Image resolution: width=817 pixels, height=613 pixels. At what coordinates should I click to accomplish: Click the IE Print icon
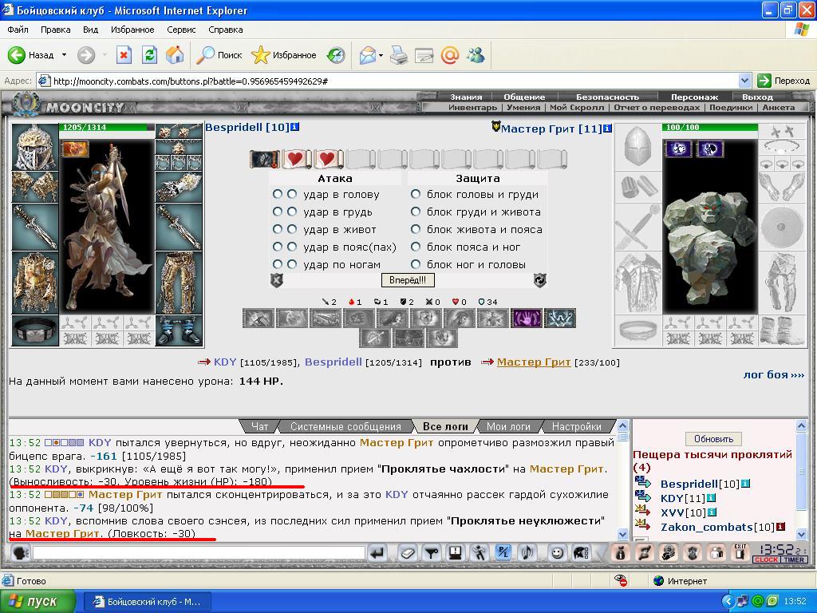click(399, 55)
